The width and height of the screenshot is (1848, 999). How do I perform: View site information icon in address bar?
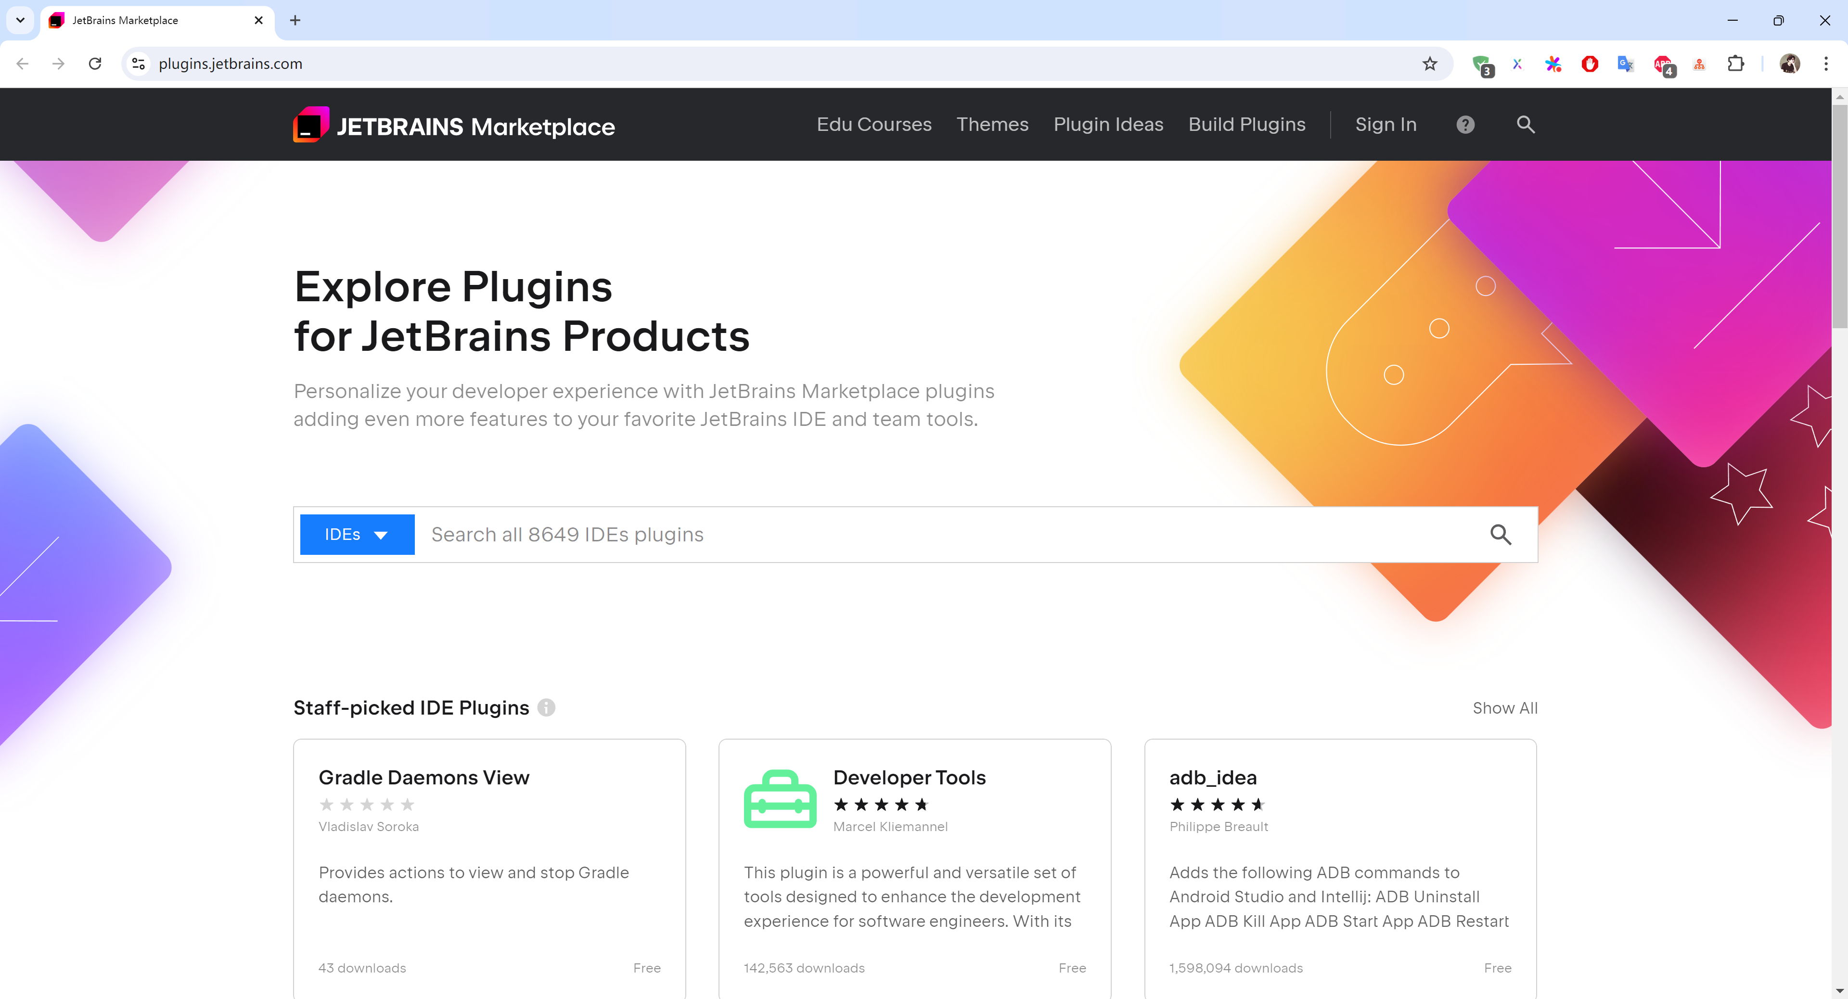[x=139, y=64]
